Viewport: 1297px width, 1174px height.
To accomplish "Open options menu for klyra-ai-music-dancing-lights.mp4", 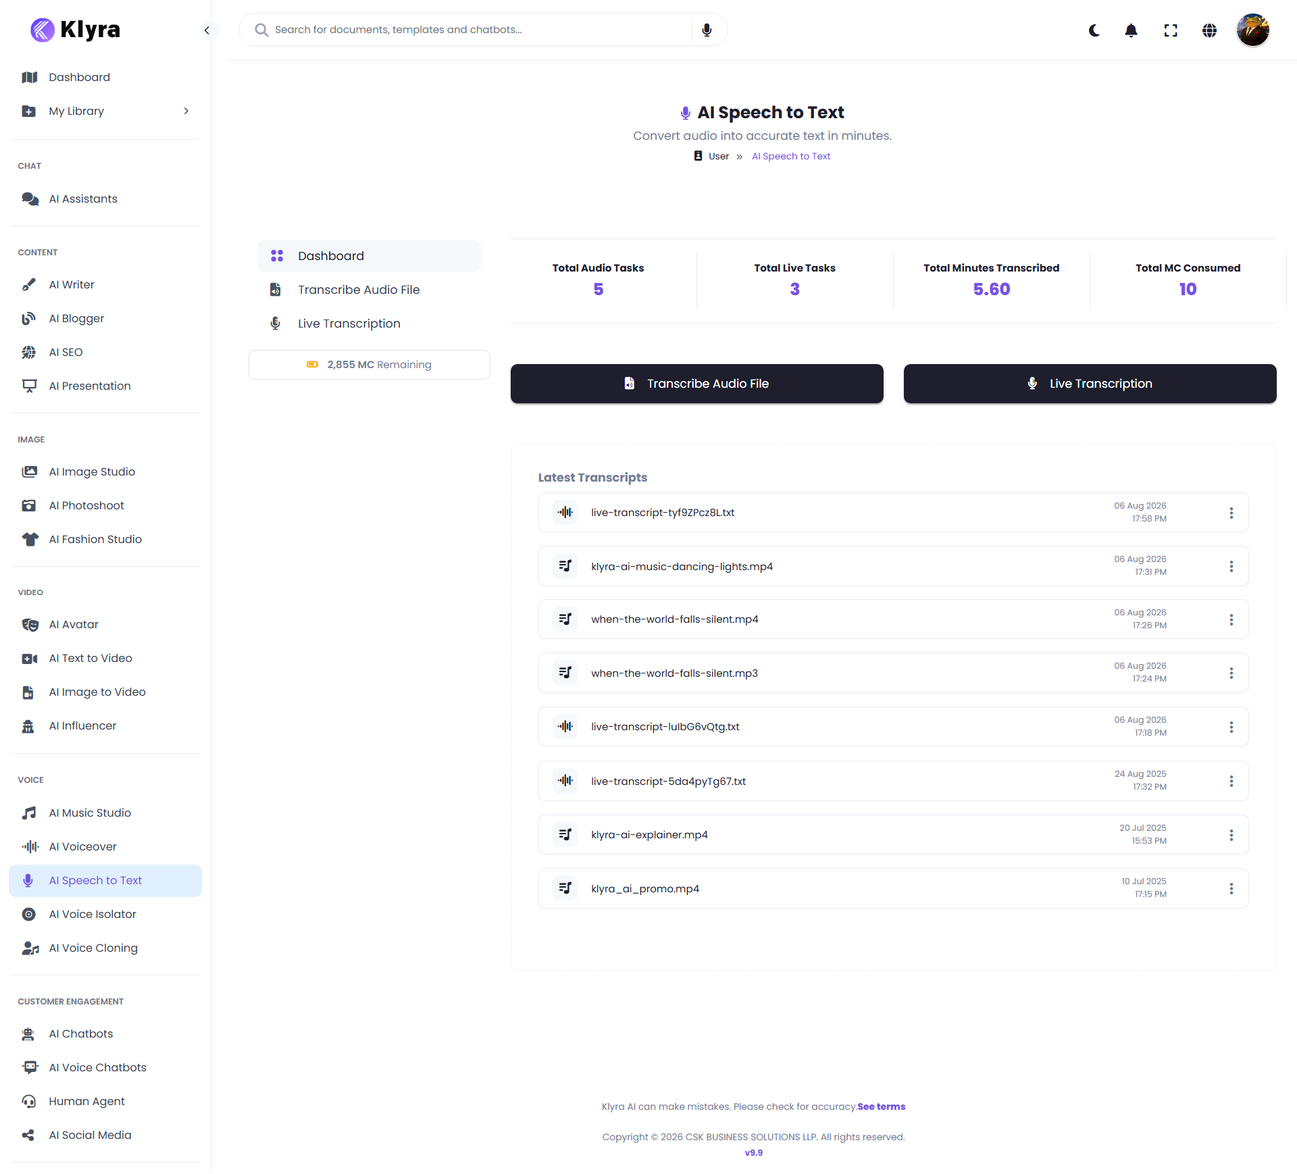I will pos(1231,566).
